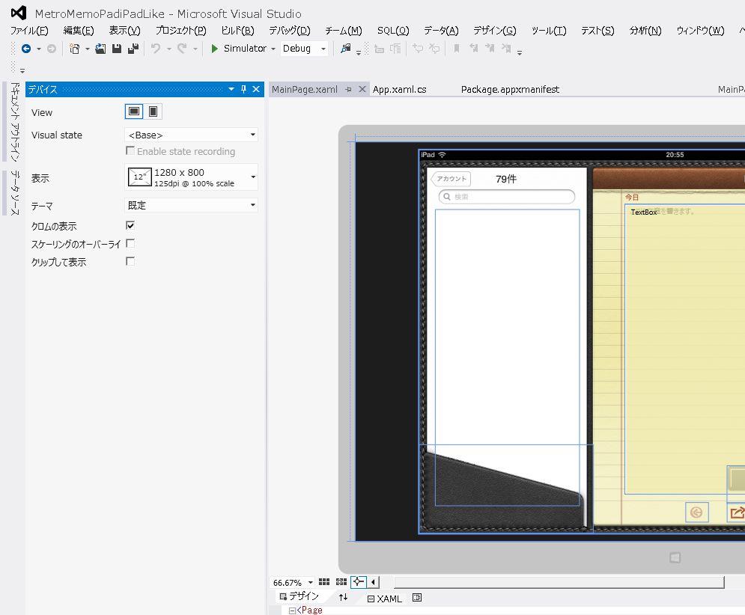Check the クリップして表示 checkbox
This screenshot has height=615, width=745.
[130, 261]
